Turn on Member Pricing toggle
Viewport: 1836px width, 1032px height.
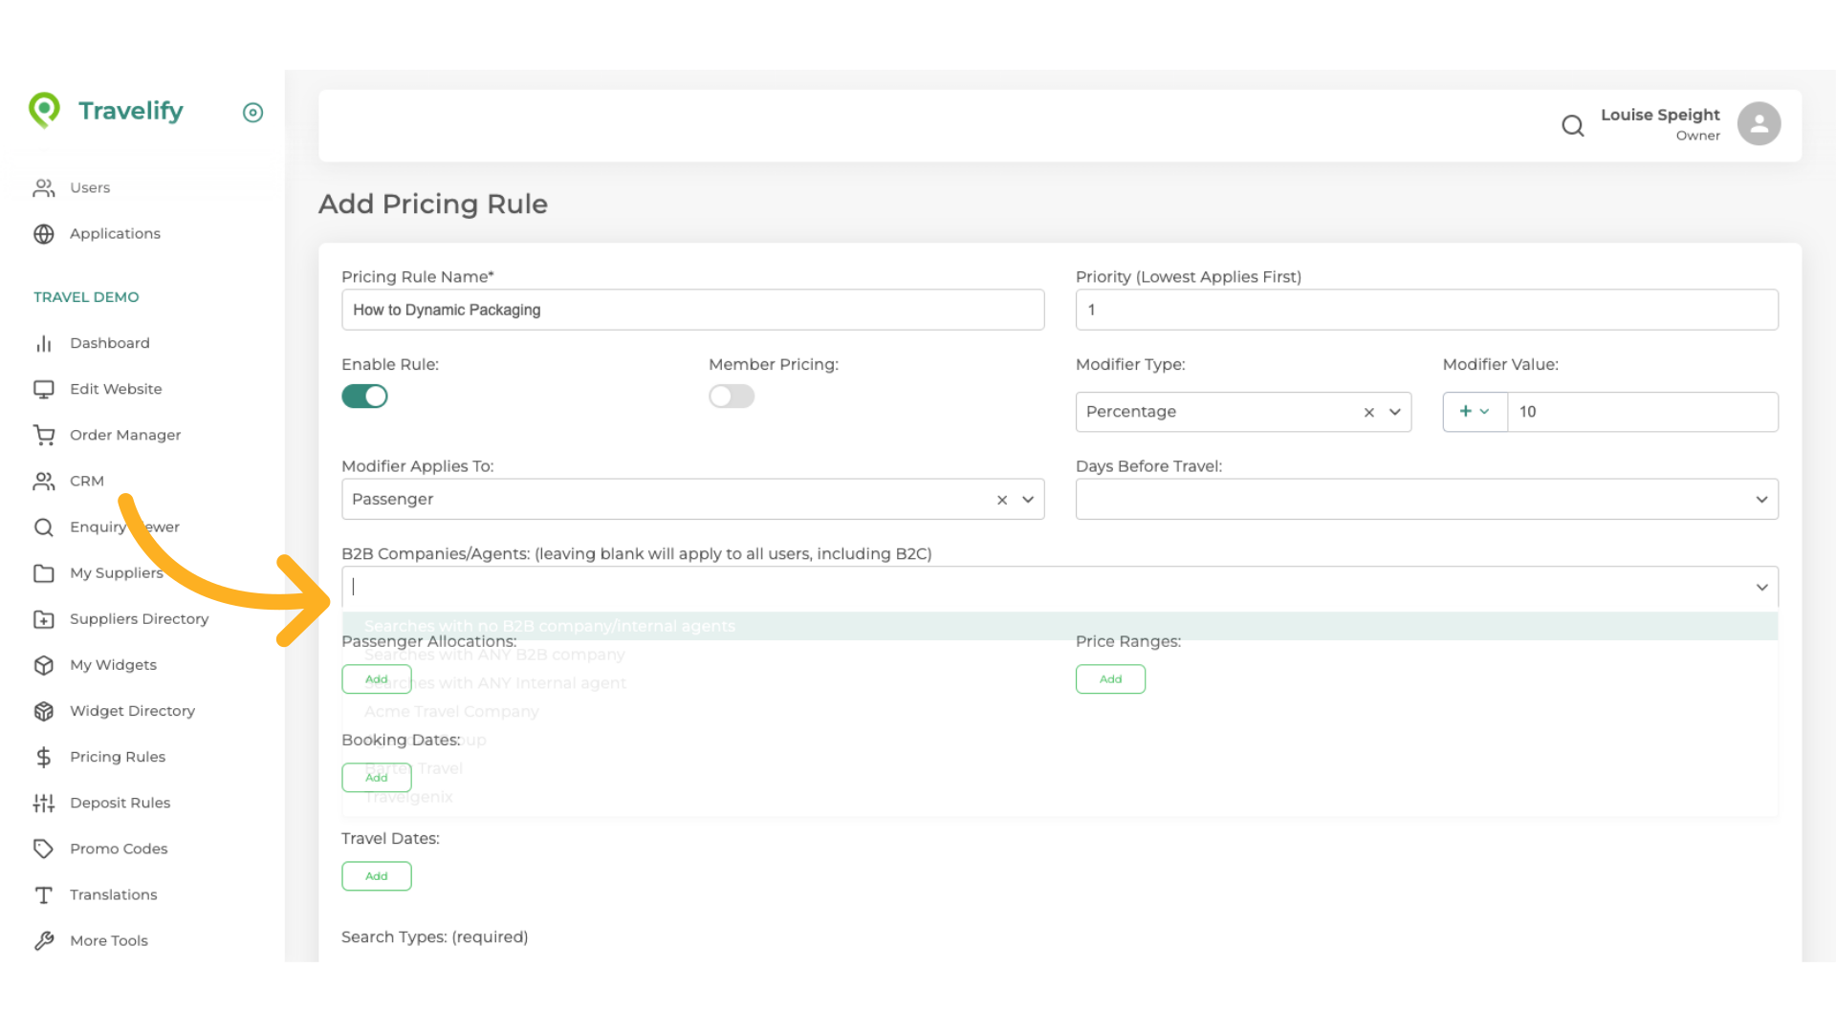tap(732, 396)
